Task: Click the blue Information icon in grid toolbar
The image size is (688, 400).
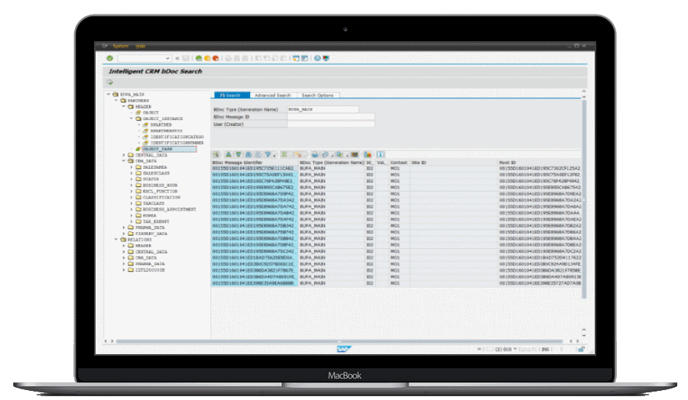Action: pos(381,155)
